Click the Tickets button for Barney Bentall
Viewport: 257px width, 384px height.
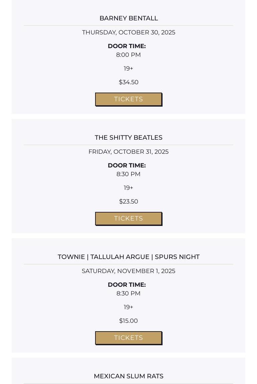click(x=128, y=99)
